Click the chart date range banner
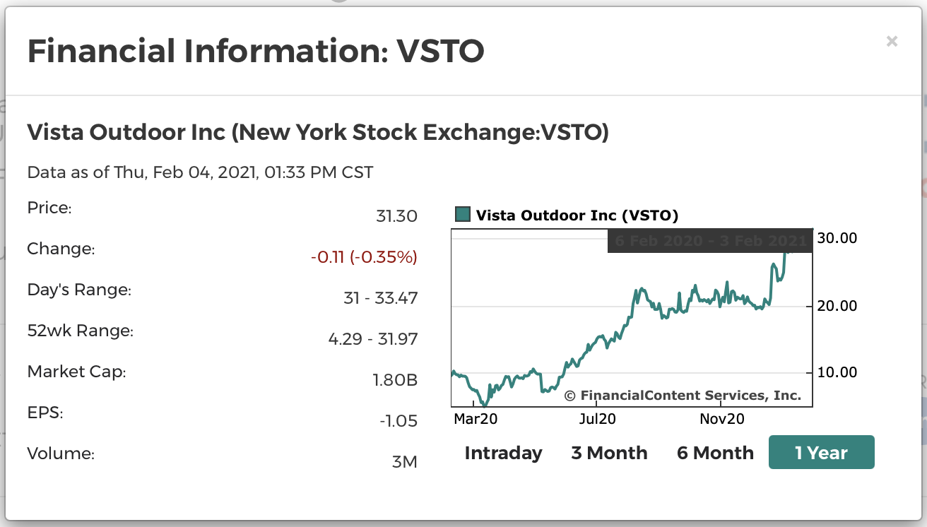 pyautogui.click(x=710, y=241)
